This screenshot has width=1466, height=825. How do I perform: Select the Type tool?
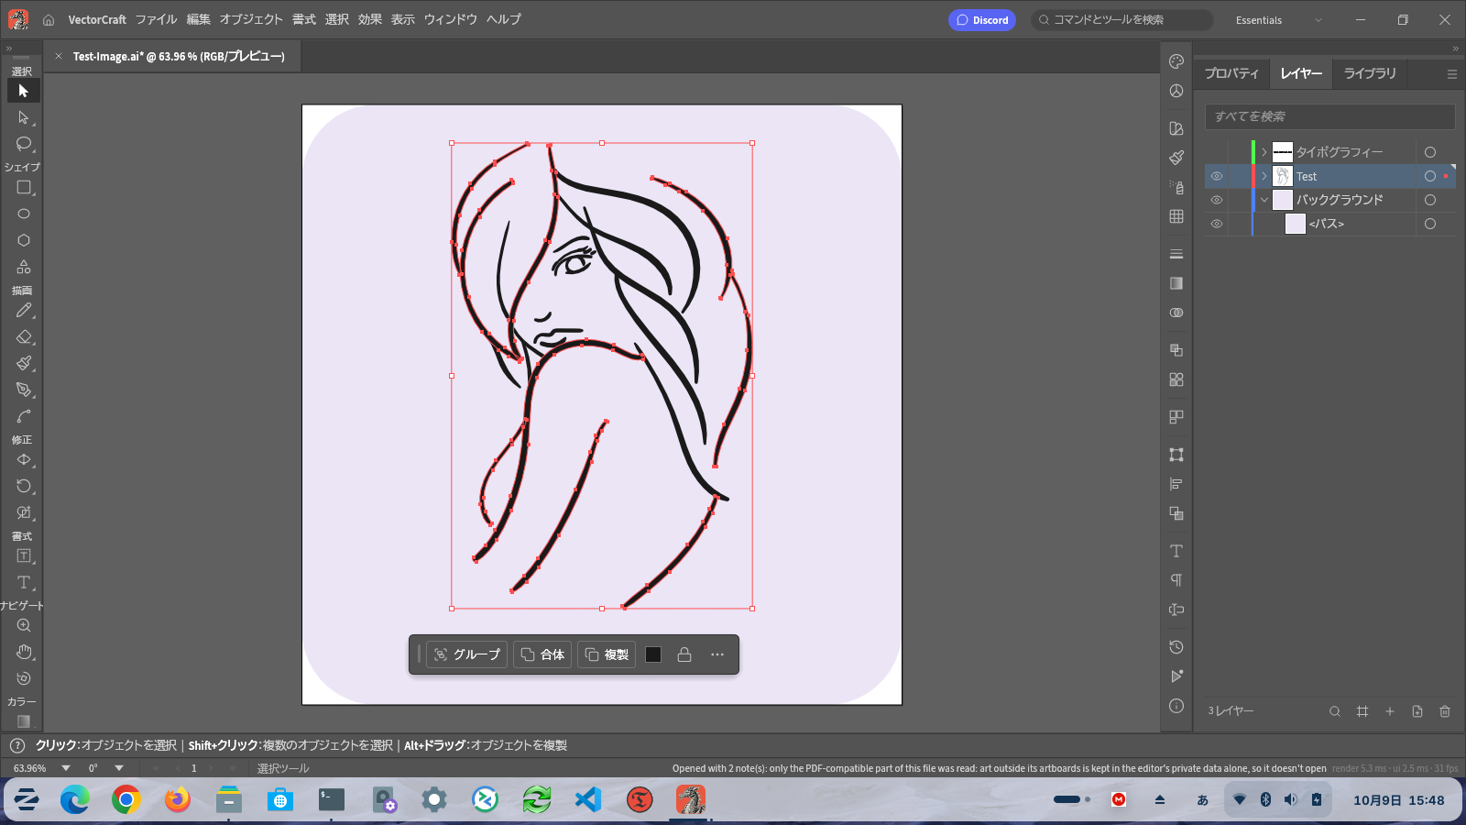coord(24,582)
